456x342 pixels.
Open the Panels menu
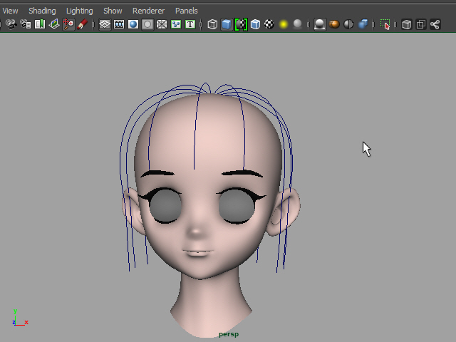click(x=187, y=11)
